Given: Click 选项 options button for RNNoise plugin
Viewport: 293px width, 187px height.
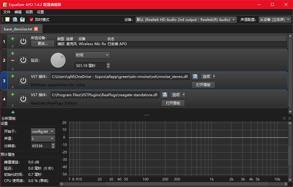Looking at the screenshot, I should coord(206,76).
